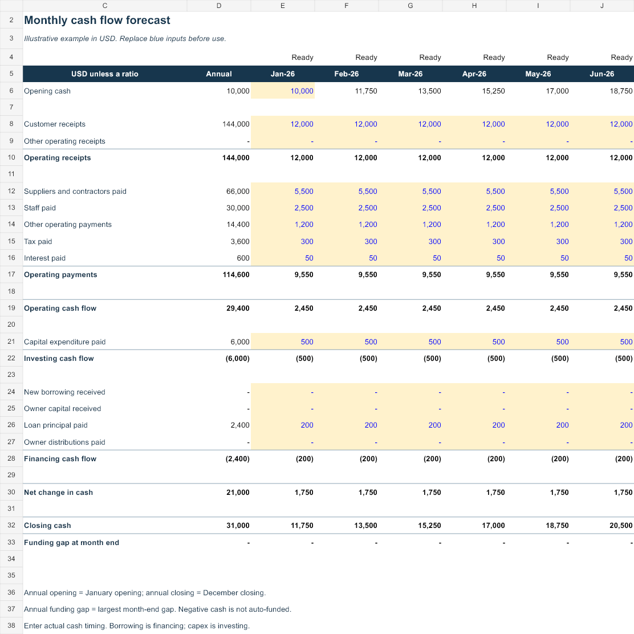The width and height of the screenshot is (634, 634).
Task: Select the 'Closing cash' label cell
Action: (105, 525)
